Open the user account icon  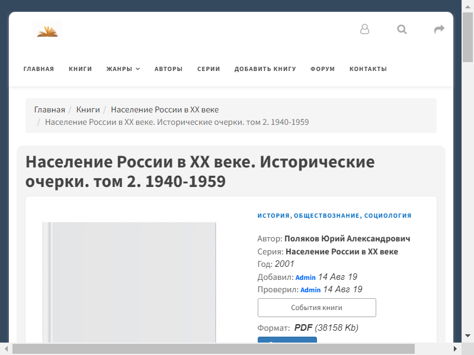pyautogui.click(x=364, y=29)
